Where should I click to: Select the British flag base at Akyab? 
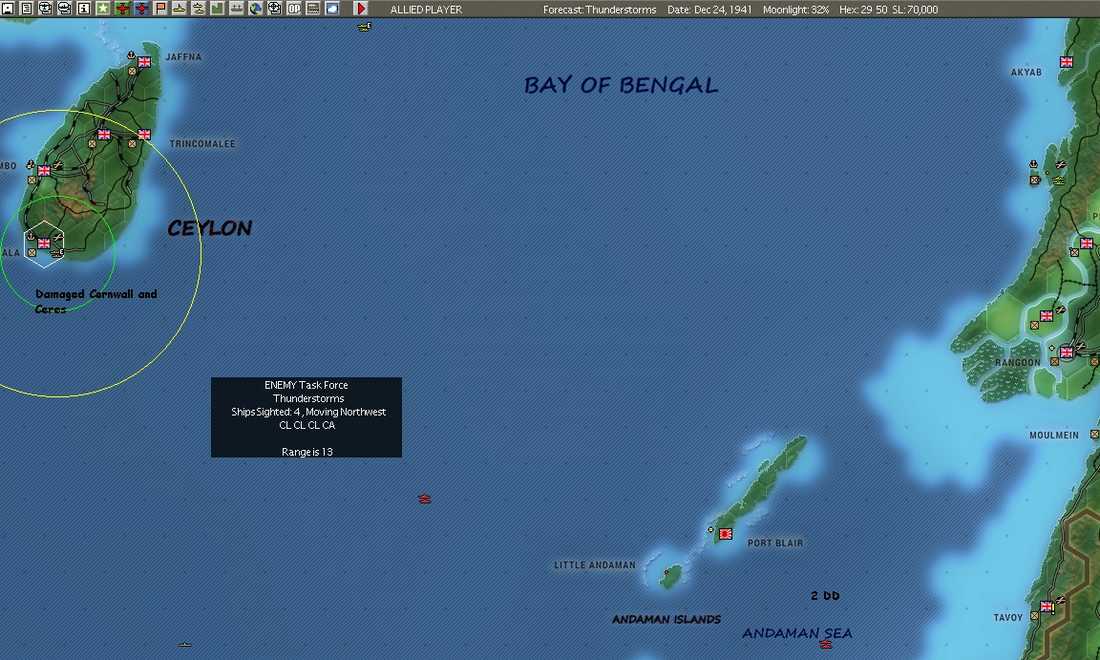pos(1067,62)
